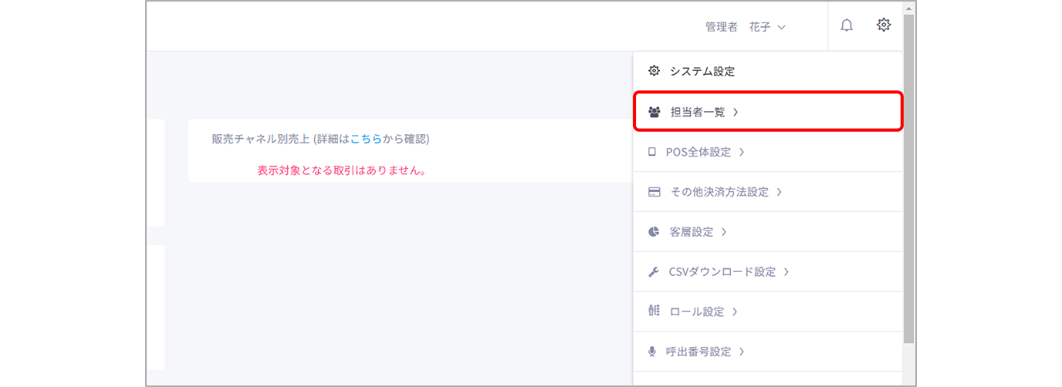Screen dimensions: 1062x387
Task: Click the wrench icon beside CSVダウンロード設定
Action: click(654, 272)
